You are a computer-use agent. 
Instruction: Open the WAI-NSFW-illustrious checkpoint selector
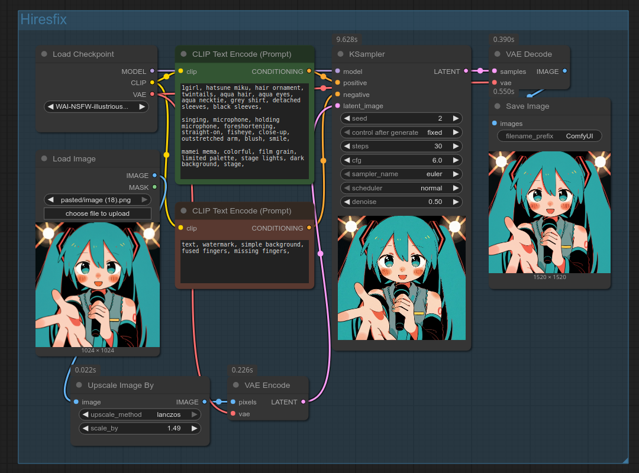click(96, 107)
